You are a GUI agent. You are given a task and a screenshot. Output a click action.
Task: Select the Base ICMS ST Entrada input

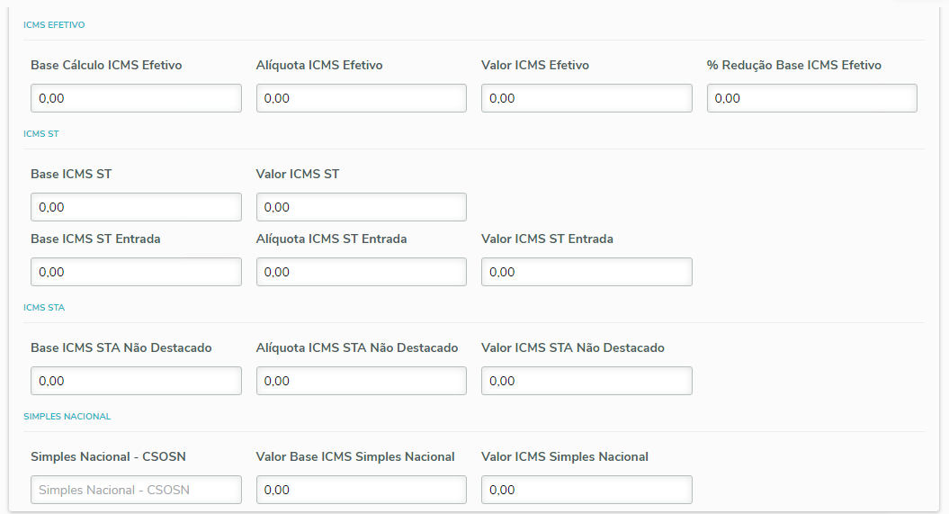136,272
